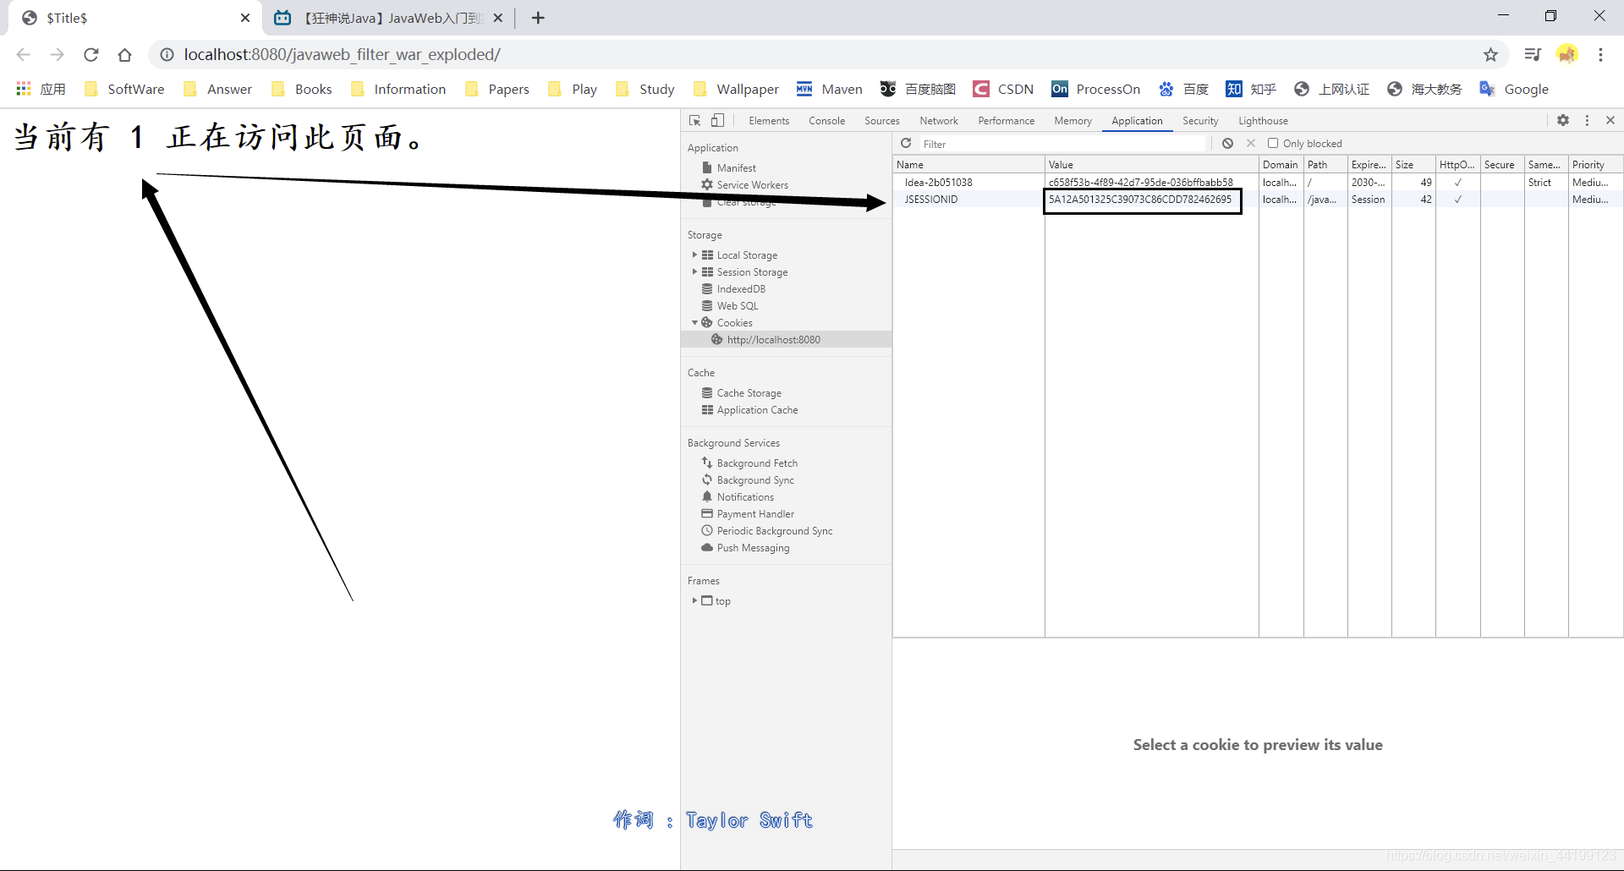Click the DevTools inspect element icon

click(x=695, y=121)
